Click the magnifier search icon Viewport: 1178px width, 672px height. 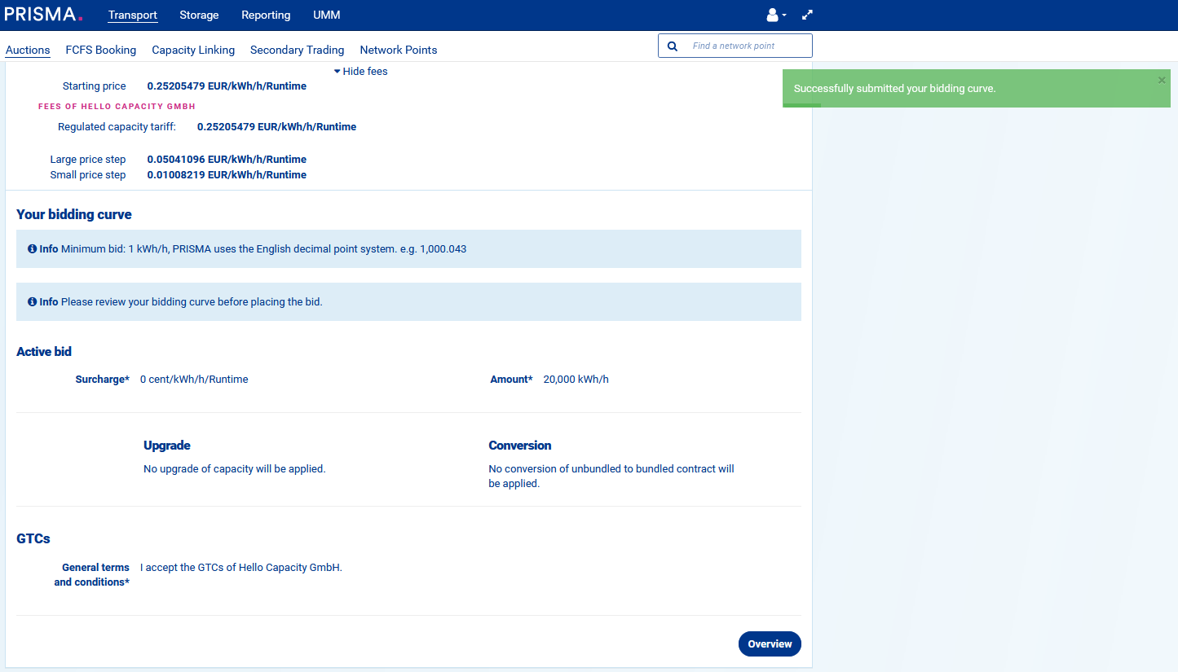(673, 46)
